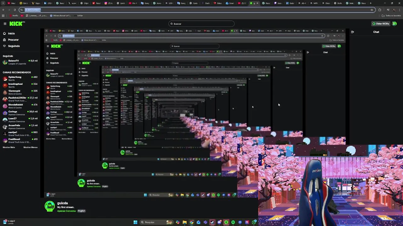Open the PaulinhoLOKObr recommended channel
This screenshot has height=226, width=403.
(x=20, y=99)
